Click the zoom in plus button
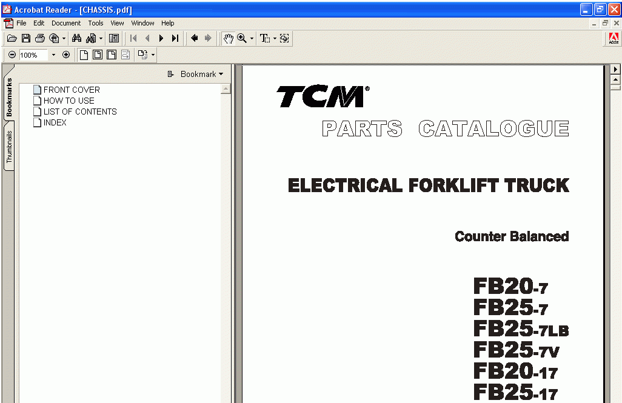This screenshot has height=403, width=622. pos(66,55)
